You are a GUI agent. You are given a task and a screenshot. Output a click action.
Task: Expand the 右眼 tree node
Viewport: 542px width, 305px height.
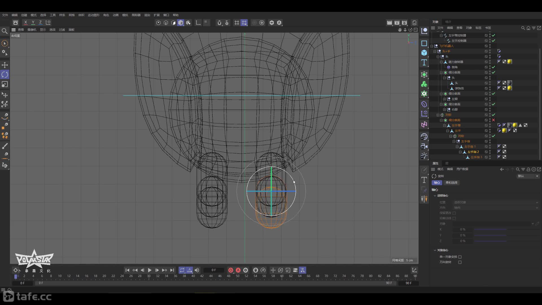coord(444,110)
